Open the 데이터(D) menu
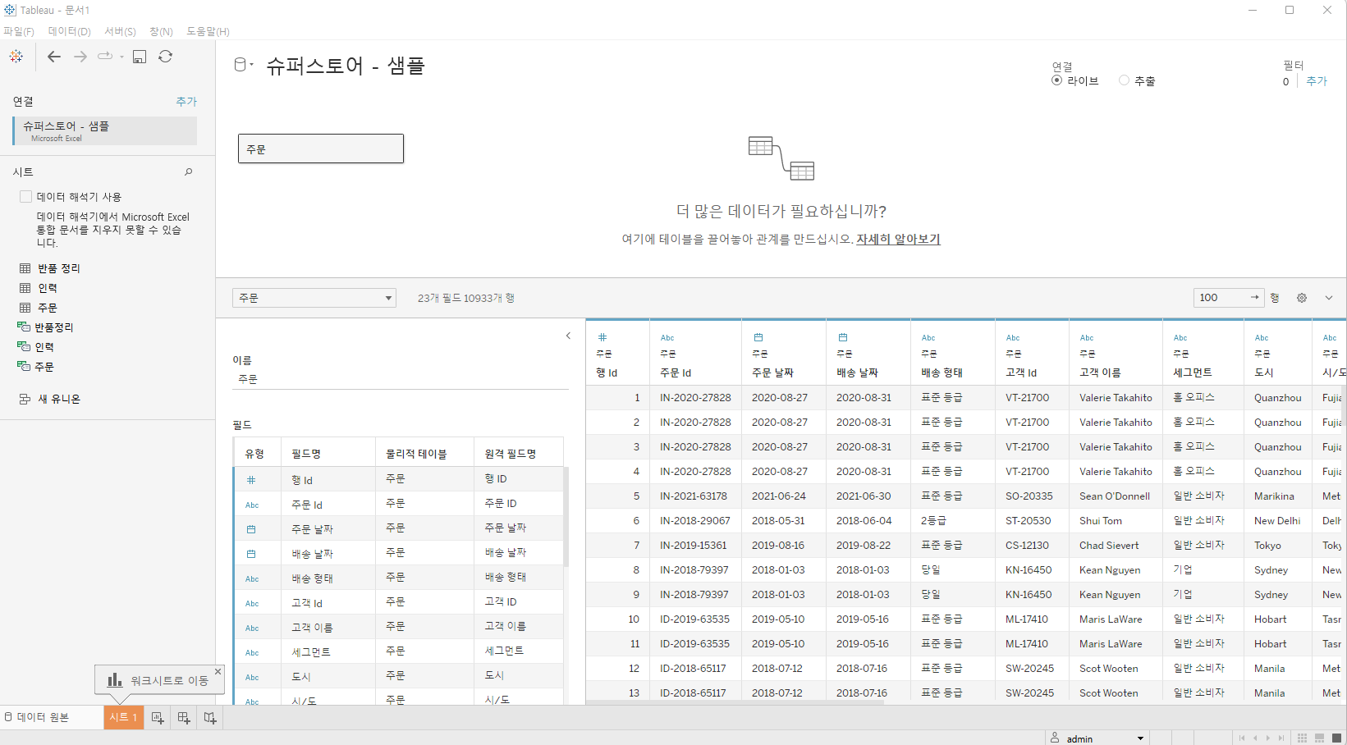Viewport: 1347px width, 745px height. (70, 31)
